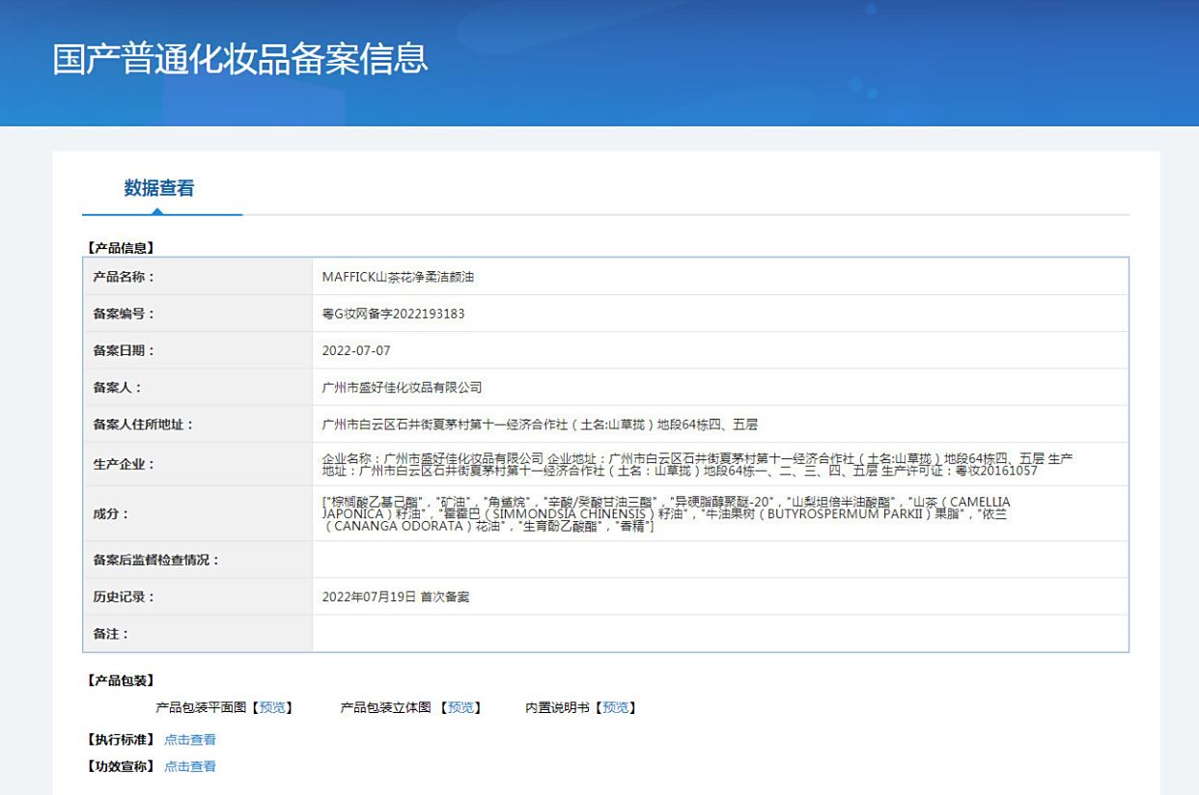Click the 成分 row label

110,514
